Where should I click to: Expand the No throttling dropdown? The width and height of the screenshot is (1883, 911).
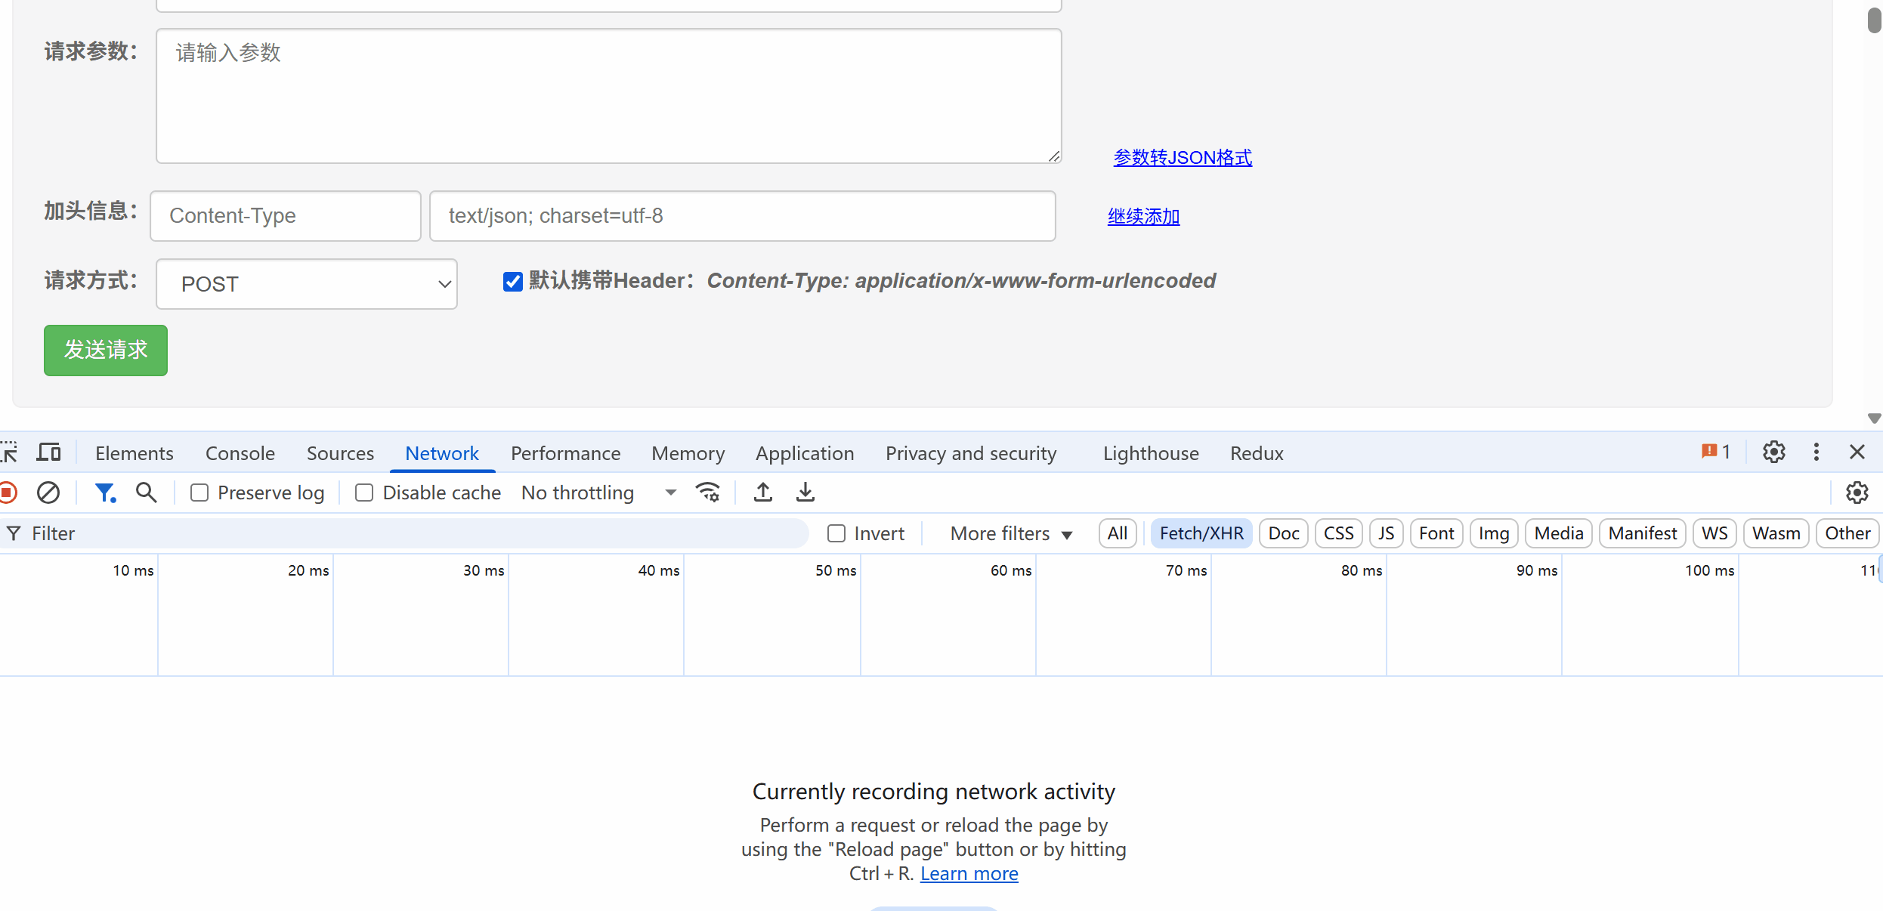point(598,493)
